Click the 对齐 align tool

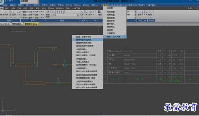tap(36, 12)
